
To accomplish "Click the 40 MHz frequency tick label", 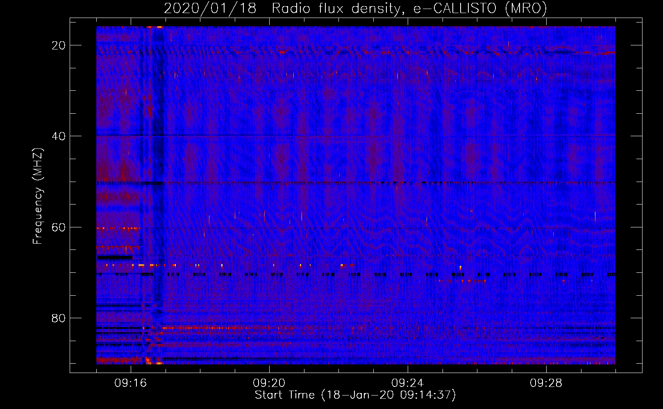I will [59, 136].
